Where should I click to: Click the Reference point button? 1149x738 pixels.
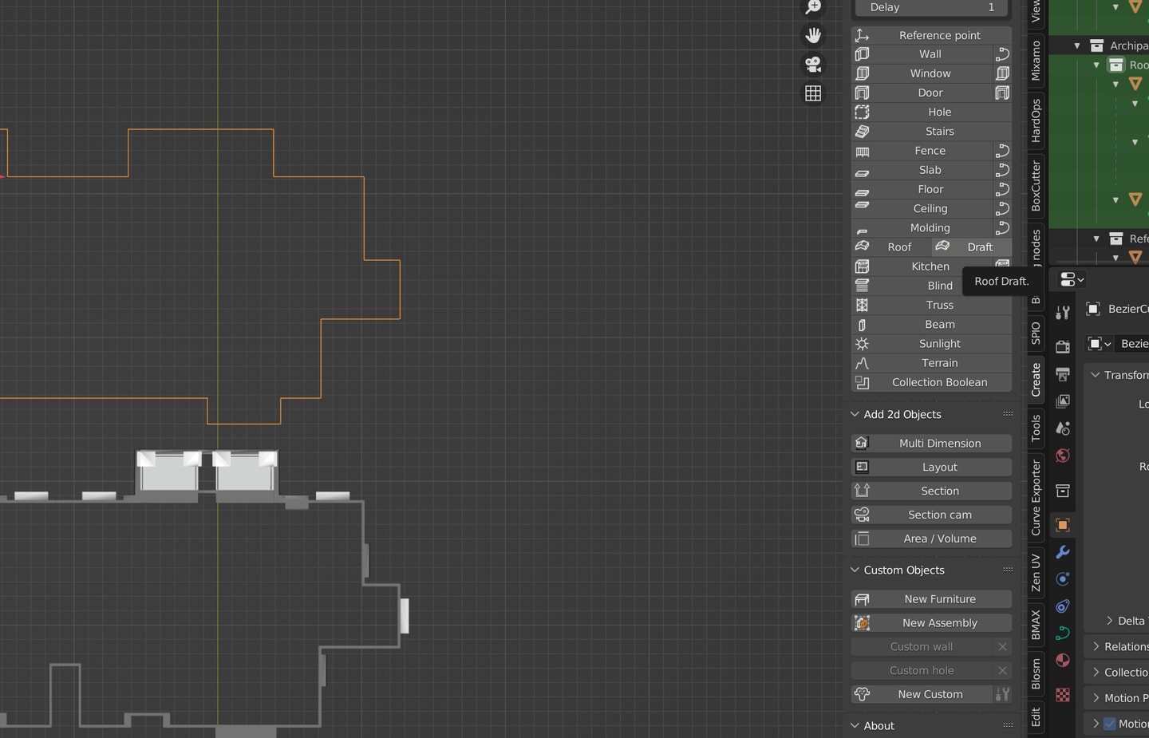pyautogui.click(x=931, y=35)
